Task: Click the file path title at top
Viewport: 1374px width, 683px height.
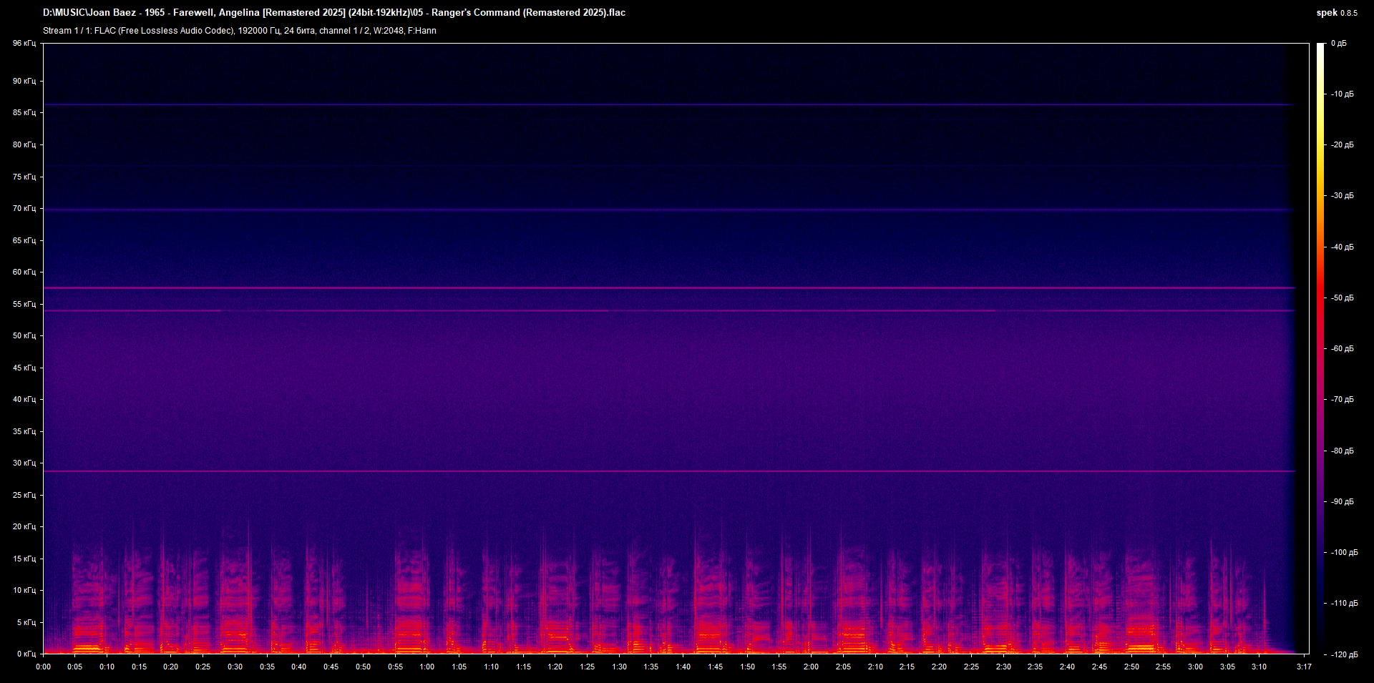Action: point(334,13)
